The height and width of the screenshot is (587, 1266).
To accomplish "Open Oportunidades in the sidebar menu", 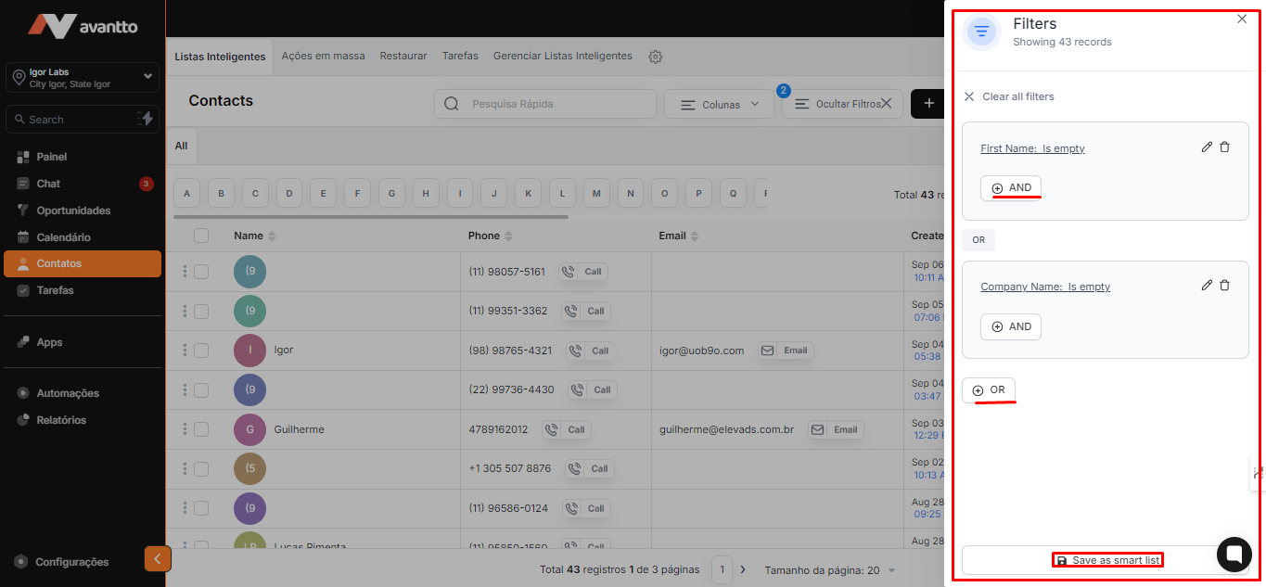I will (73, 211).
